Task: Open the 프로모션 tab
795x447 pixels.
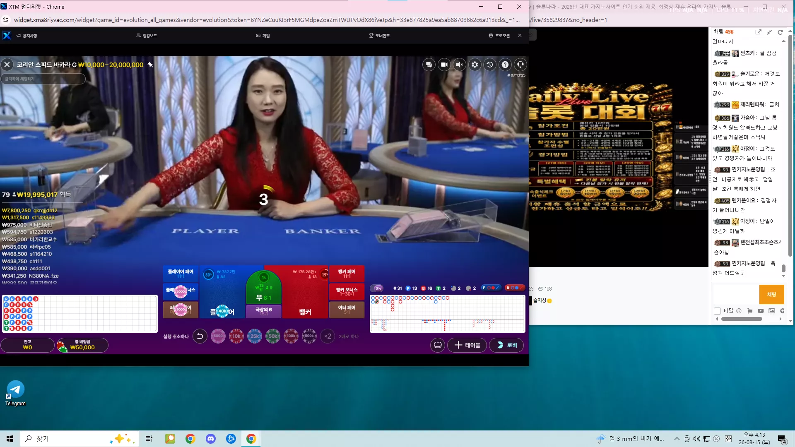Action: pos(499,36)
